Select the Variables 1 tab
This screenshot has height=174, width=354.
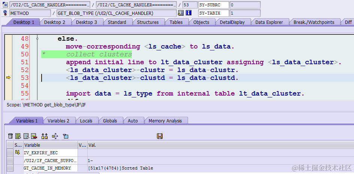click(x=27, y=121)
